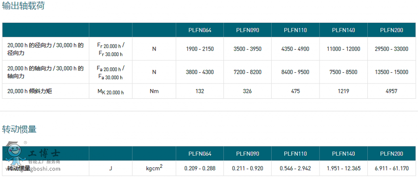
Task: Select PLFN110 column header in load table
Action: pyautogui.click(x=295, y=30)
